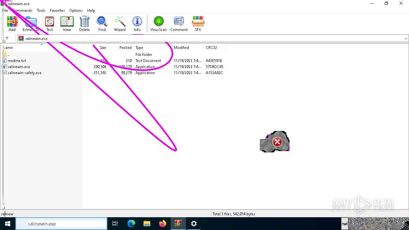This screenshot has width=409, height=230.
Task: Click CRC32 value A43E591B
Action: coord(214,61)
